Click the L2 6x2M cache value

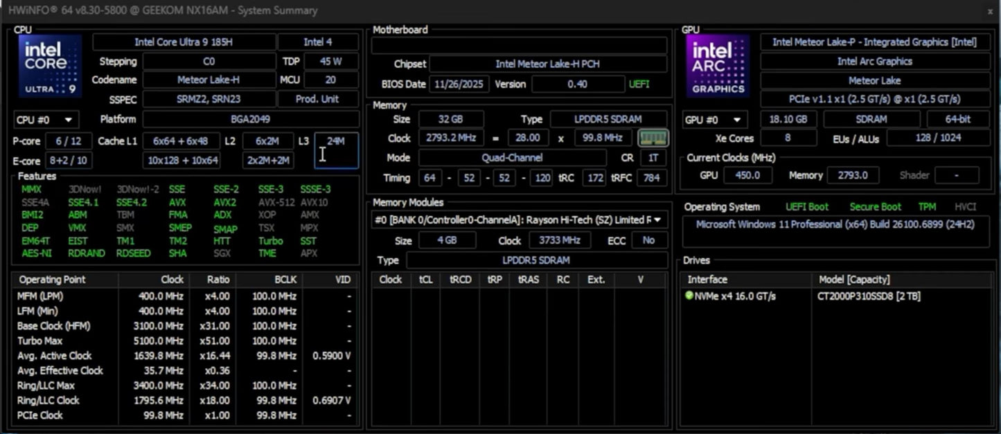(x=267, y=141)
